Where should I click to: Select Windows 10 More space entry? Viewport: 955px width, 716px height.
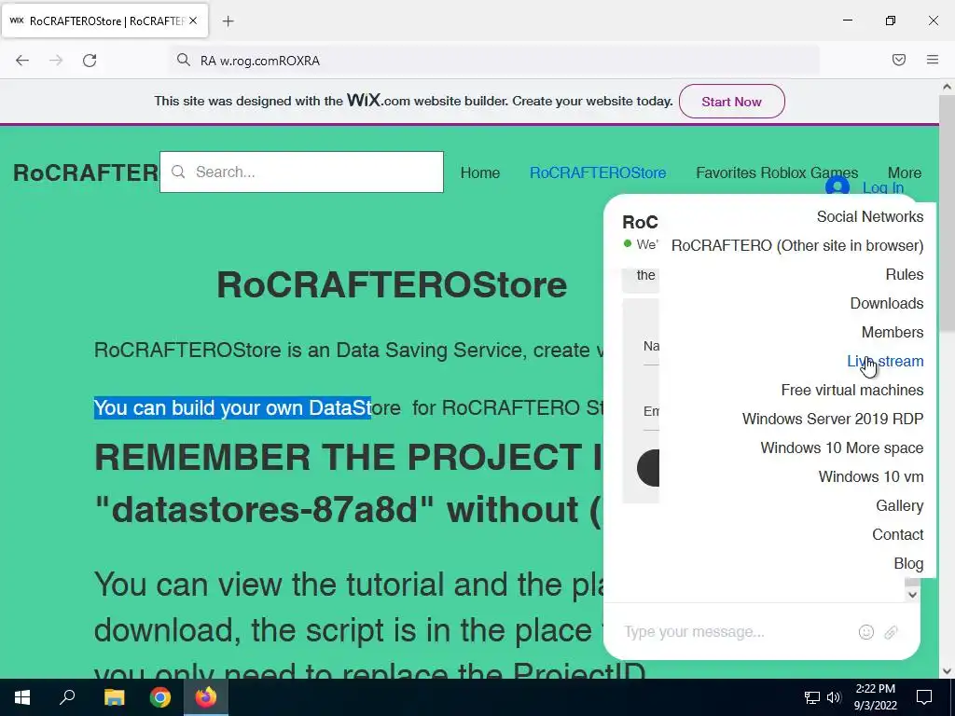pos(842,448)
